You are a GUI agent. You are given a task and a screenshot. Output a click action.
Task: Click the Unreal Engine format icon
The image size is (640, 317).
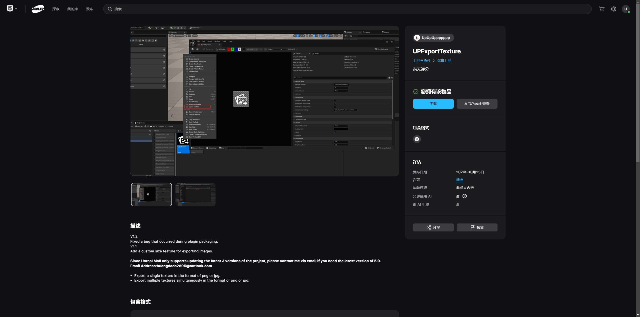click(417, 139)
